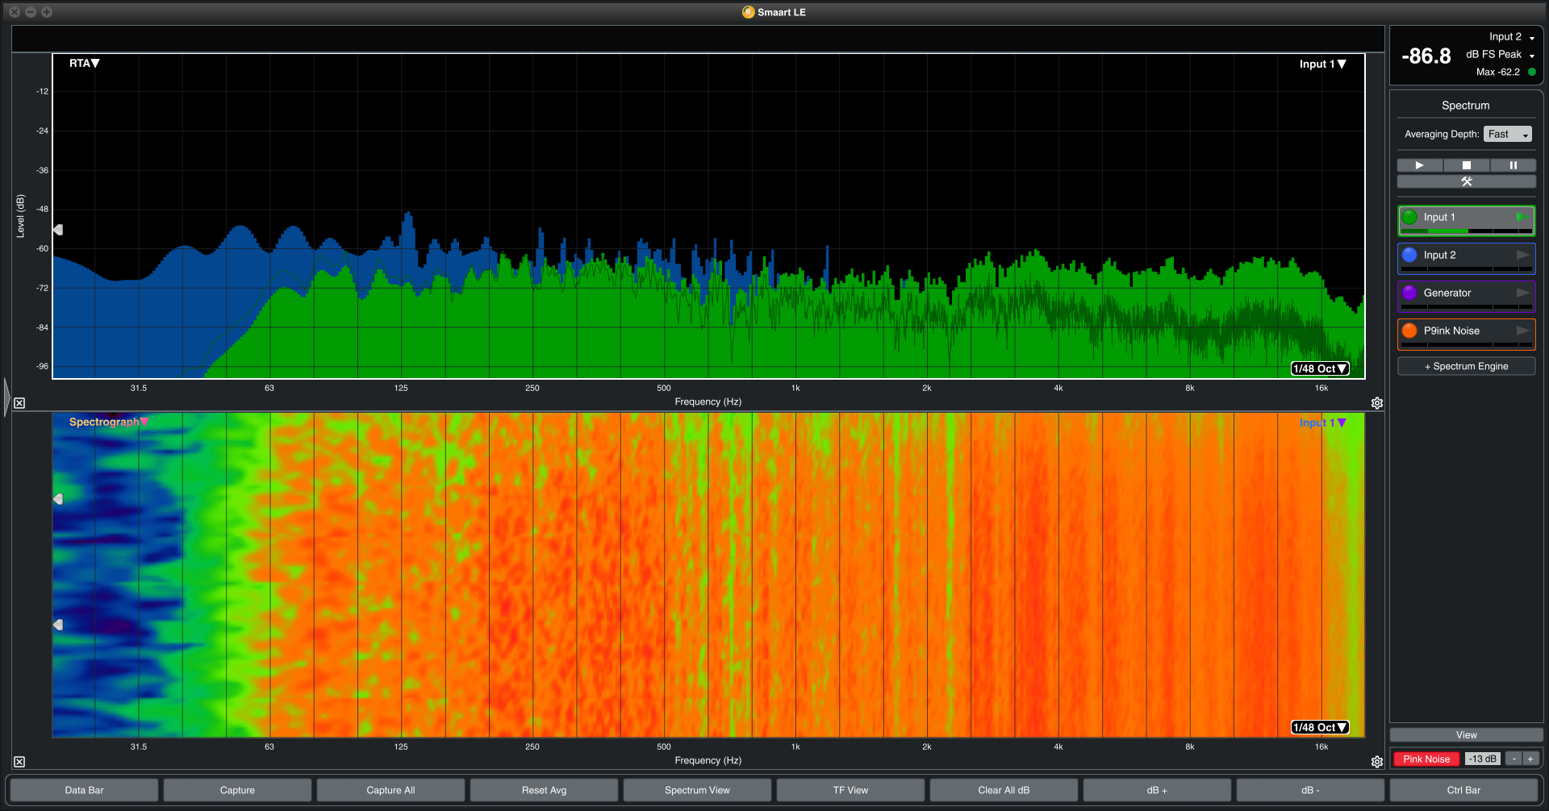Image resolution: width=1549 pixels, height=811 pixels.
Task: Click the Capture All button
Action: [x=390, y=790]
